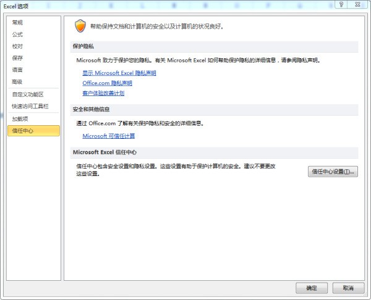Follow the Microsoft 可信任计算 link

108,136
